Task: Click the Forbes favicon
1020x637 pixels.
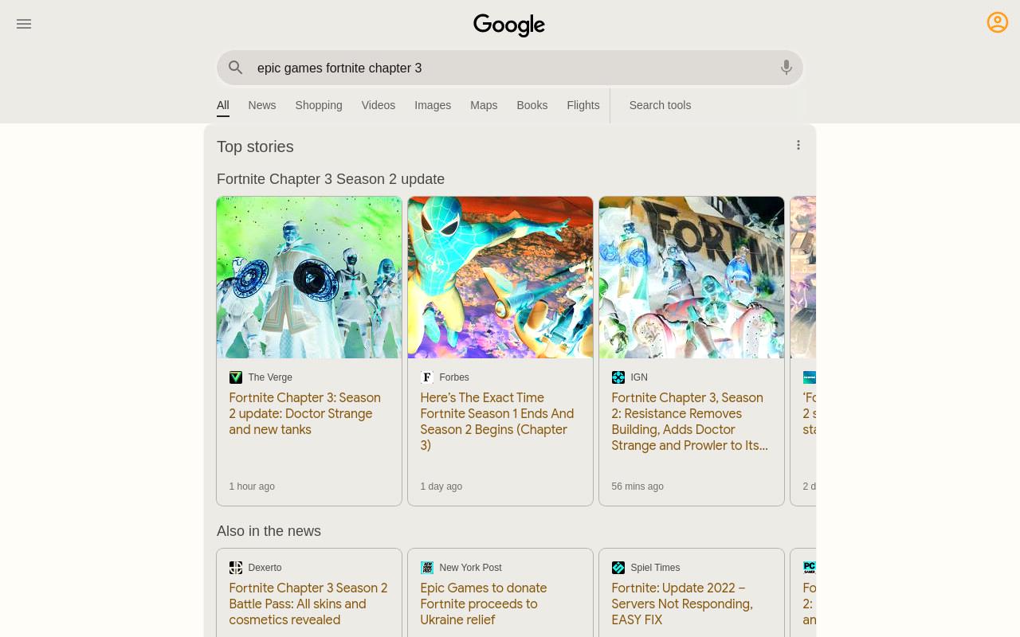Action: click(x=427, y=377)
